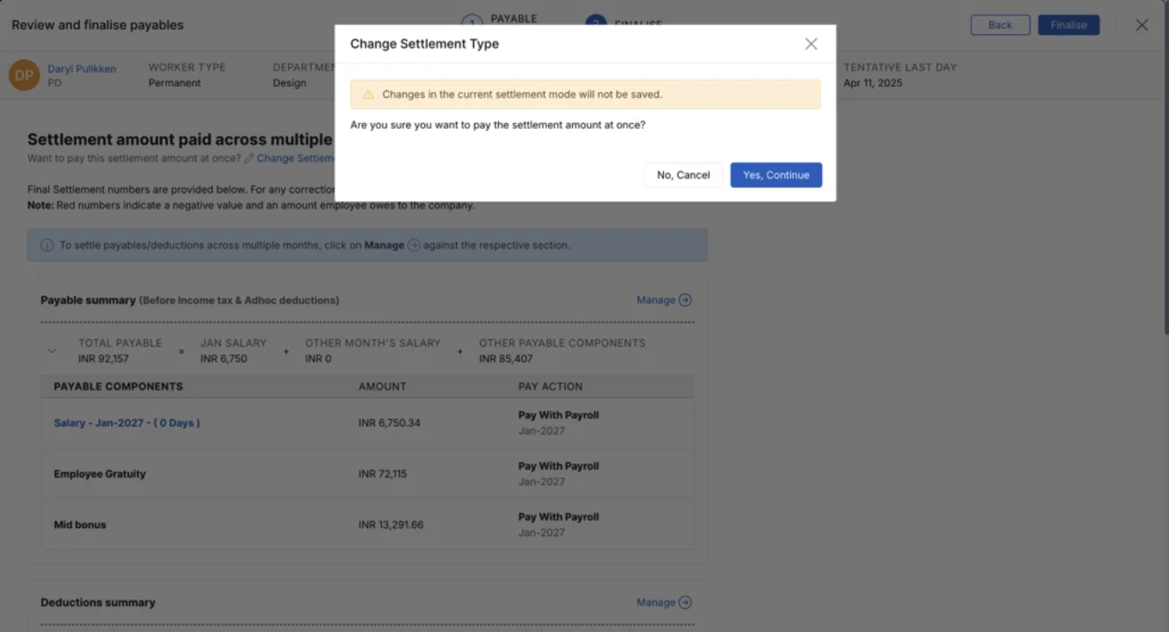Open Salary - Jan-2027 component link
This screenshot has height=632, width=1169.
[127, 423]
